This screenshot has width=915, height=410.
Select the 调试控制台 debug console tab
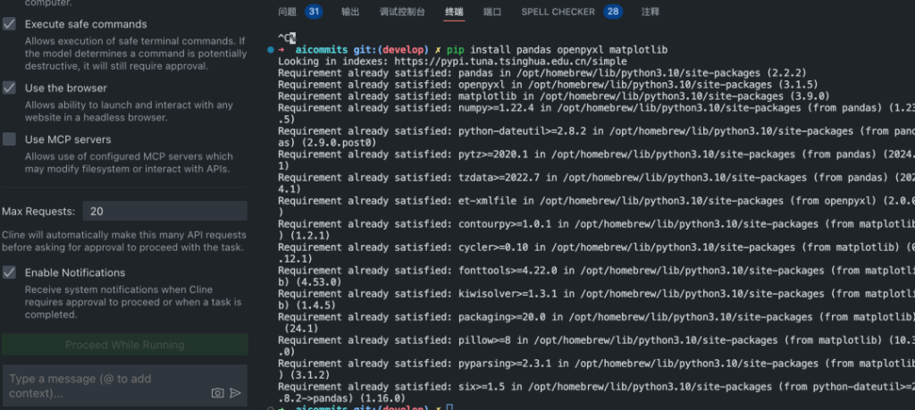[x=402, y=12]
